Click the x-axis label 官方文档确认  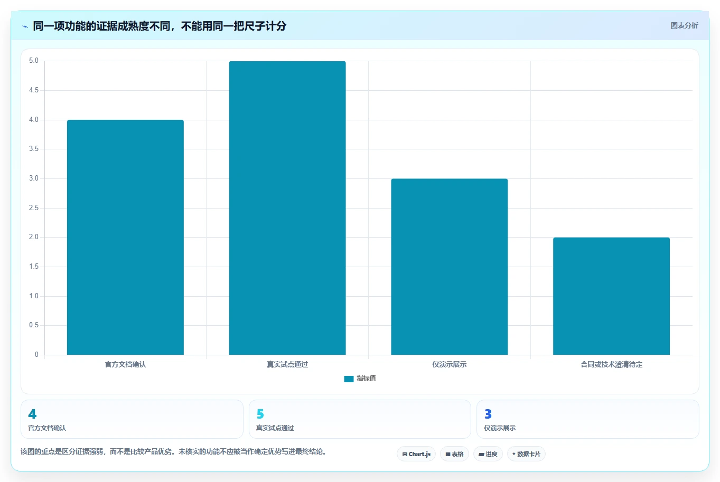pyautogui.click(x=125, y=364)
